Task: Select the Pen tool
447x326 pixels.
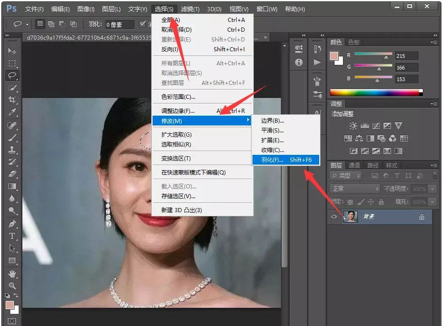Action: pos(12,223)
